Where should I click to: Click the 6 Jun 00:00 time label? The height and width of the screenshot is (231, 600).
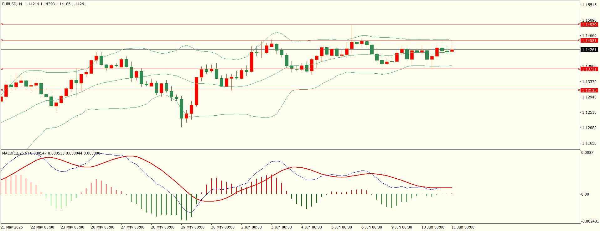click(x=372, y=227)
